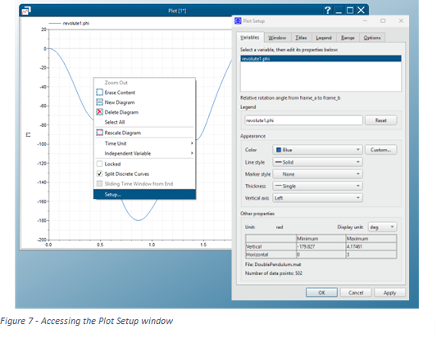Click the OK button

(322, 293)
